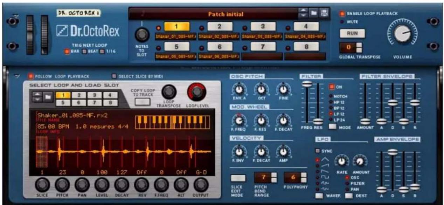444x205 pixels.
Task: Click Mod Wheel F.Freq knob
Action: 239,121
